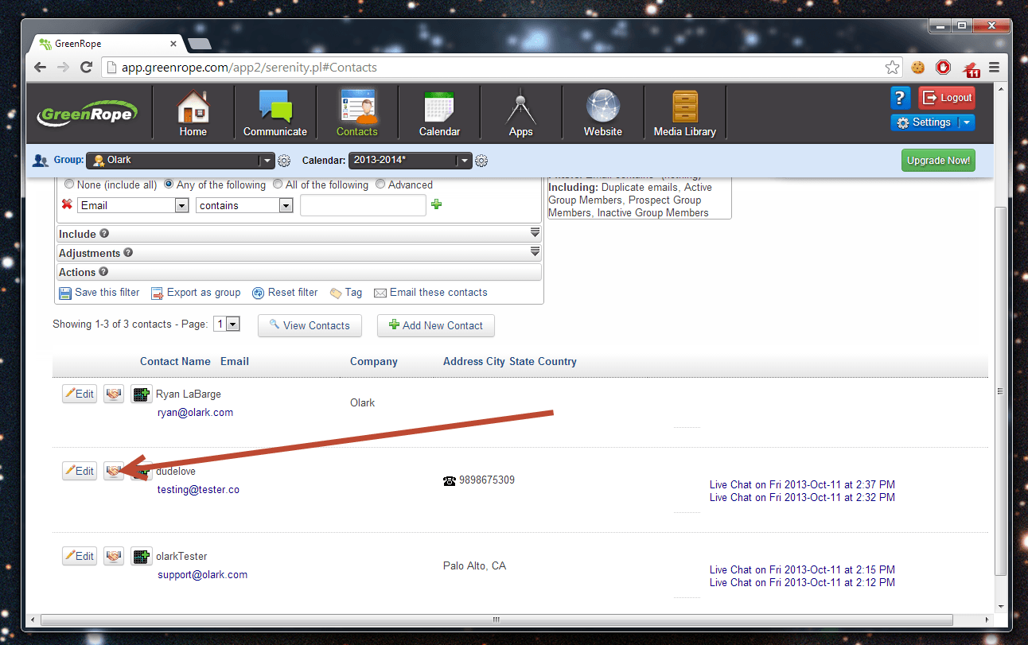
Task: Go to the Communicate menu
Action: [x=275, y=114]
